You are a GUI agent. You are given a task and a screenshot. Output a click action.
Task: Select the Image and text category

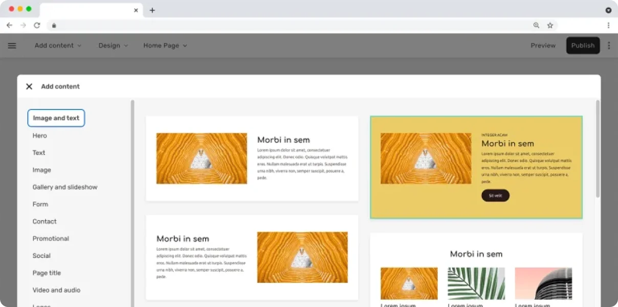click(x=56, y=118)
